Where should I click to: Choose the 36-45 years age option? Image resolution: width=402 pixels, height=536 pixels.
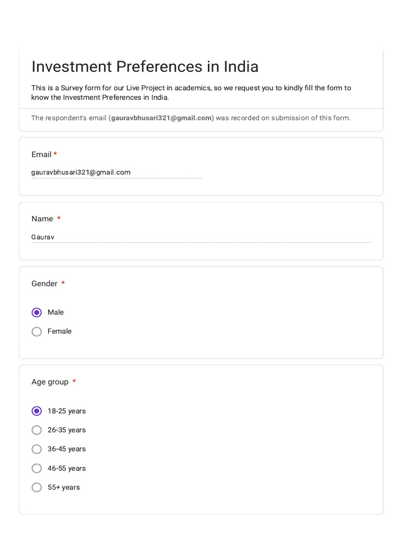(37, 449)
